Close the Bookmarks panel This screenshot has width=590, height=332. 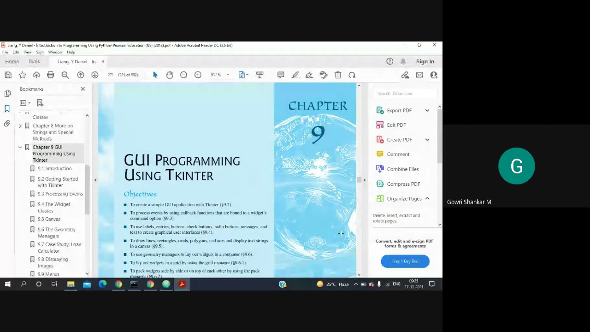click(x=83, y=89)
